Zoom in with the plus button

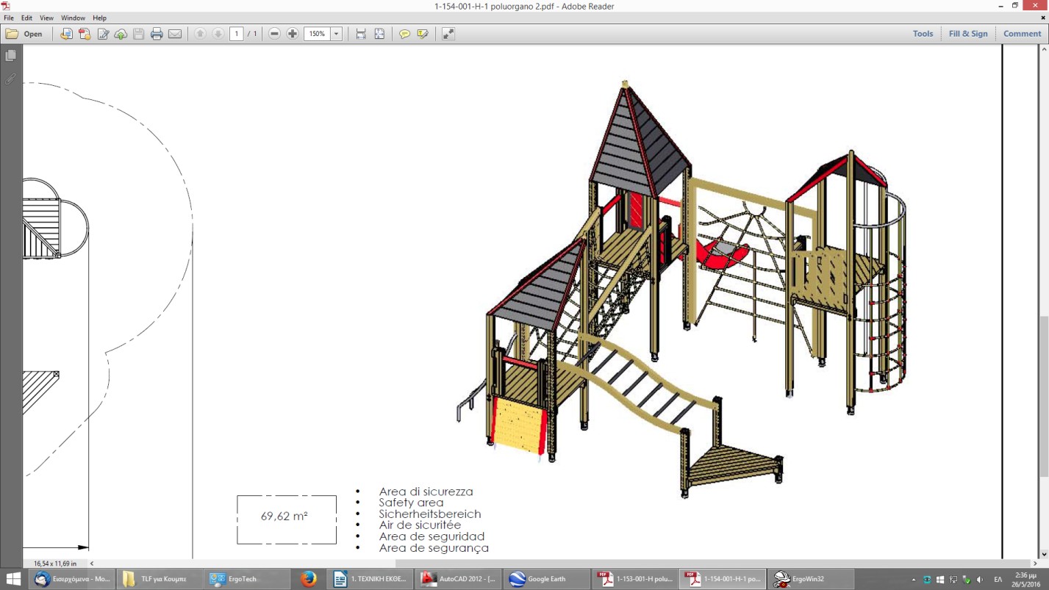pyautogui.click(x=293, y=34)
